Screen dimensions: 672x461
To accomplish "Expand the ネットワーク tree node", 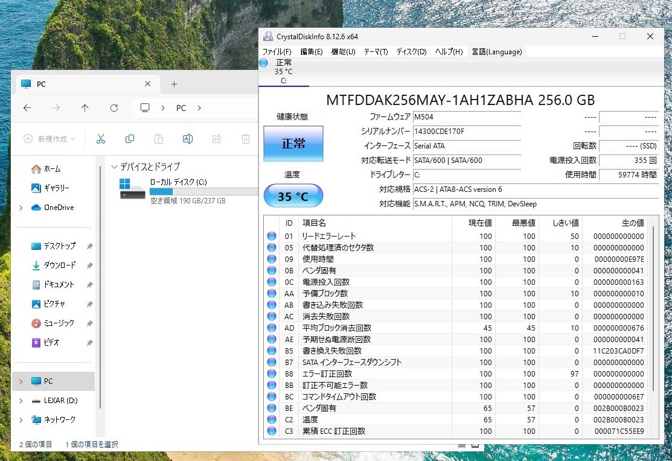I will click(x=21, y=420).
